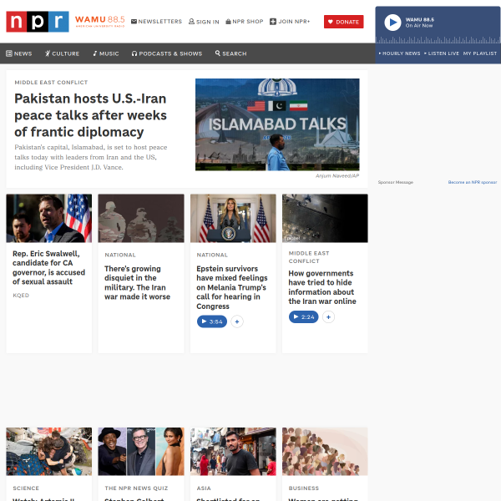Screen dimensions: 501x501
Task: Play the 2:24 audio story
Action: (304, 317)
